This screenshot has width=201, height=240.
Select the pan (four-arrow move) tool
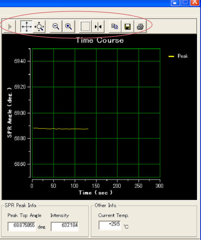[x=27, y=27]
